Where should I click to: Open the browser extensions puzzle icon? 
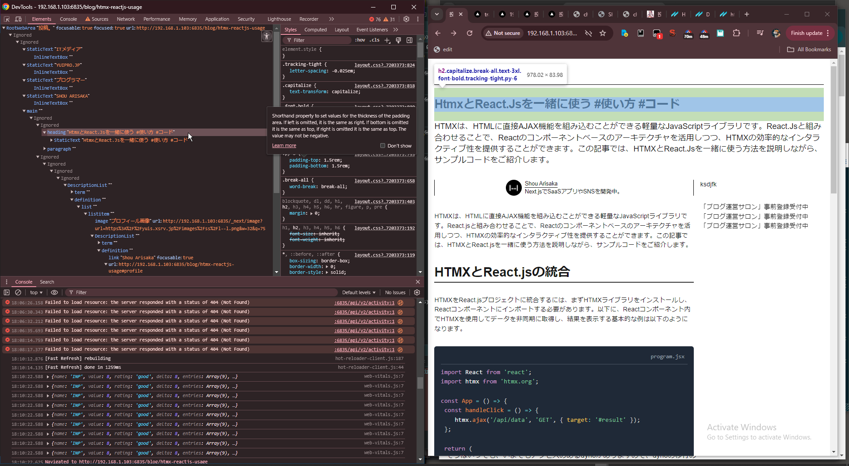click(737, 33)
